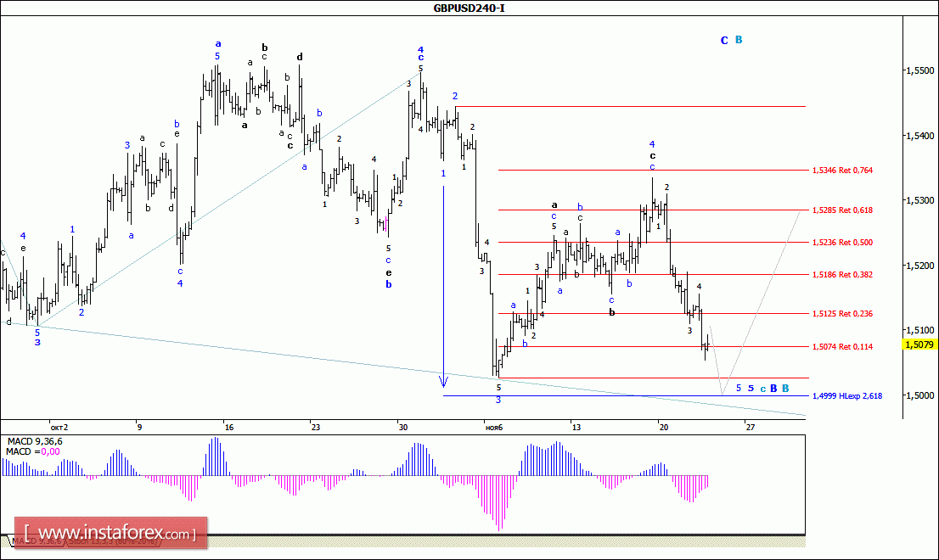Viewport: 939px width, 560px height.
Task: Select the 1,5074 Ret 0,114 Fibonacci label
Action: click(x=842, y=346)
